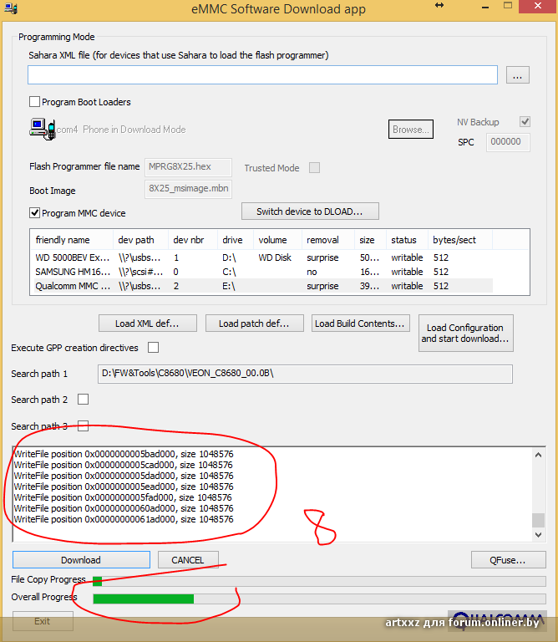The image size is (558, 642).
Task: Toggle the Trusted Mode checkbox
Action: pos(314,167)
